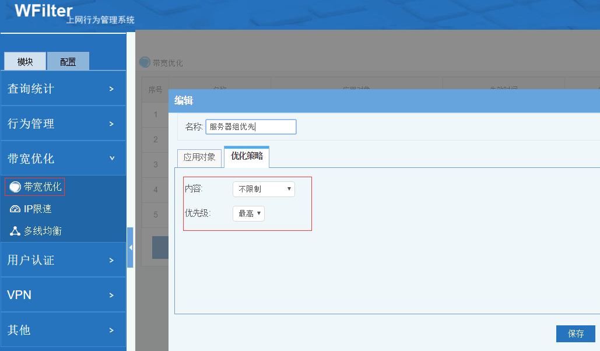Open the 优先级 dropdown showing 最高
The image size is (600, 351).
[248, 214]
